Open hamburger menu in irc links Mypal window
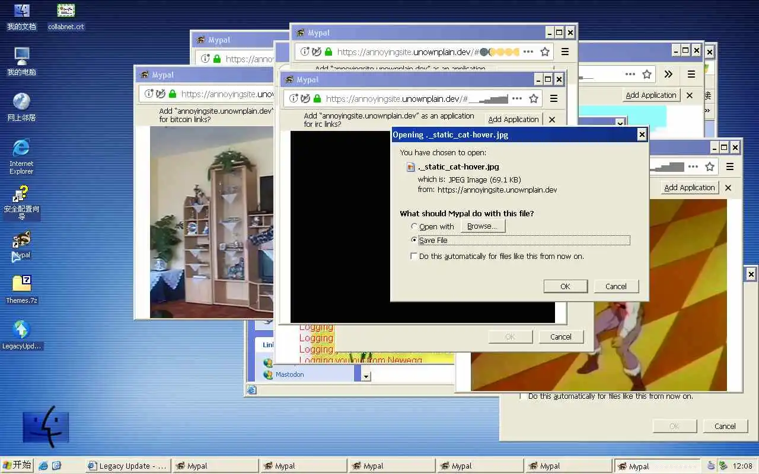 point(554,99)
